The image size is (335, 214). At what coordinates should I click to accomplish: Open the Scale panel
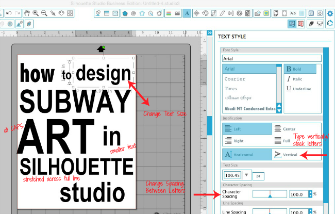click(x=214, y=13)
